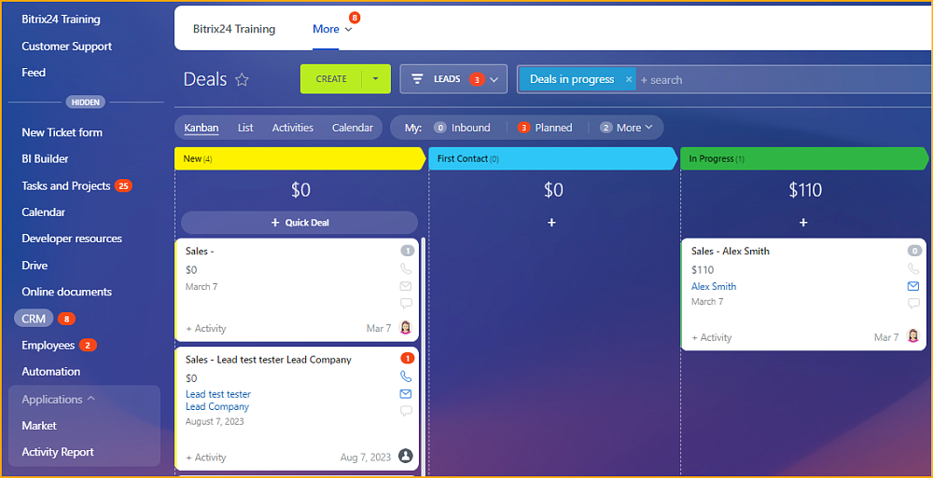Click the favorite star next to Deals
The width and height of the screenshot is (933, 478).
(242, 80)
